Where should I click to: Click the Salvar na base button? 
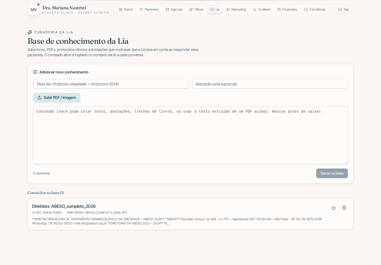332,173
